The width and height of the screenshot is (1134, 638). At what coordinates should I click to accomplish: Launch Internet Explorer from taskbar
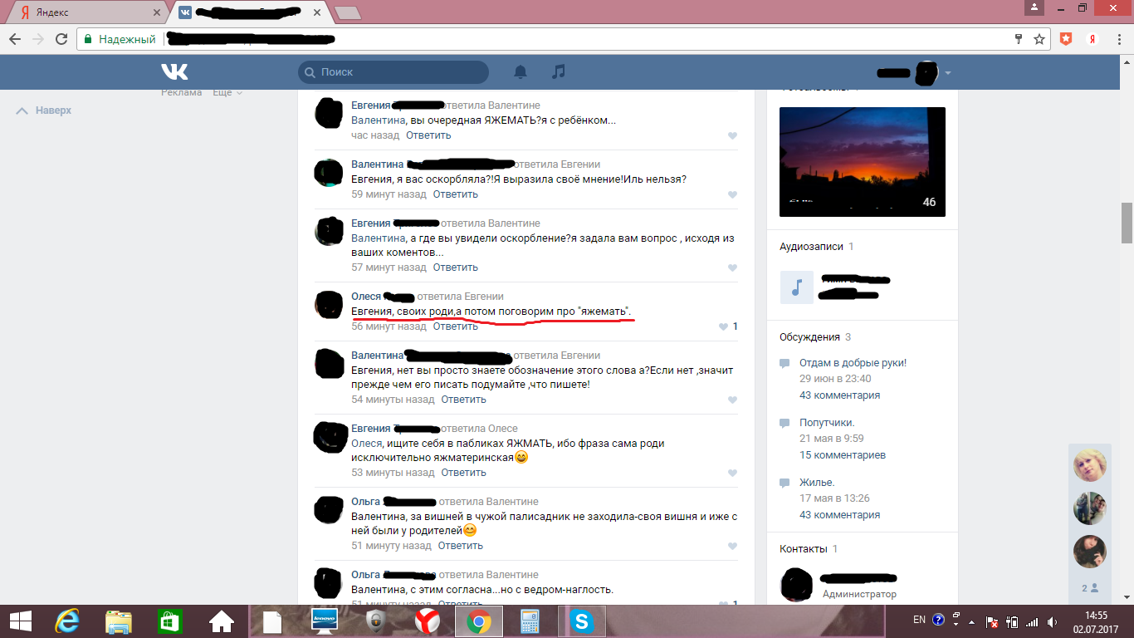pyautogui.click(x=67, y=621)
